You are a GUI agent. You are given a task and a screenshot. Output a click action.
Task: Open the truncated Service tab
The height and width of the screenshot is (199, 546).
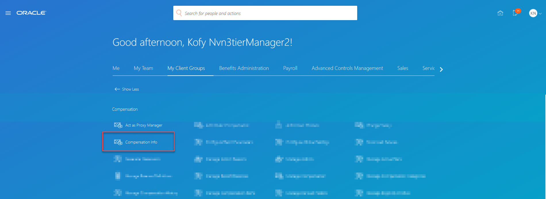click(x=428, y=68)
